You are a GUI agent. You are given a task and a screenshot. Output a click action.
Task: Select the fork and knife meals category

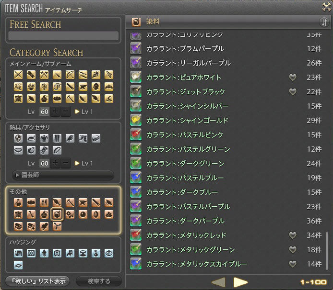pos(44,202)
